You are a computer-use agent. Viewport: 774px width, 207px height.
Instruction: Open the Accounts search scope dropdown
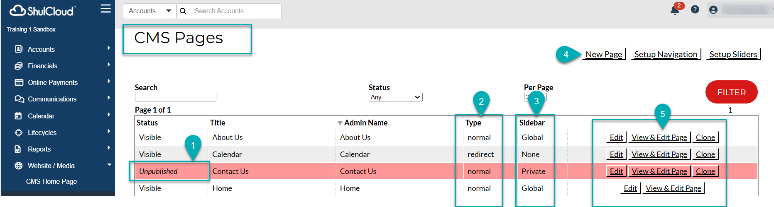pos(150,11)
